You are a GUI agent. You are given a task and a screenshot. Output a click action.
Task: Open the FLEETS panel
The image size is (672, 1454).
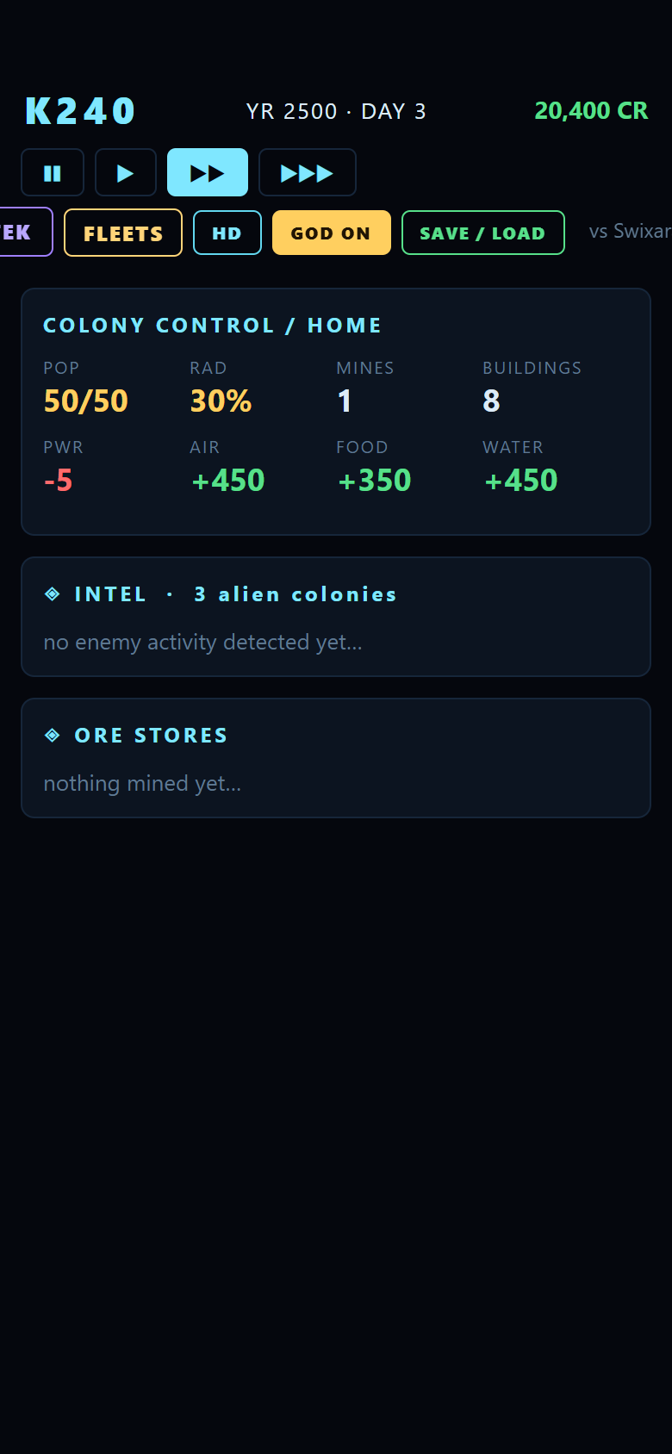click(123, 233)
